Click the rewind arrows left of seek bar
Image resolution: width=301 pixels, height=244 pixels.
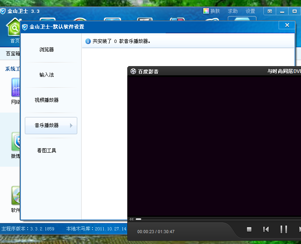pos(131,219)
